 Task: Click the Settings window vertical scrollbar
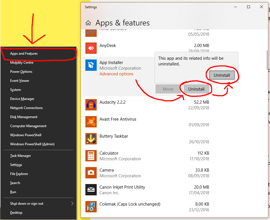coord(267,60)
